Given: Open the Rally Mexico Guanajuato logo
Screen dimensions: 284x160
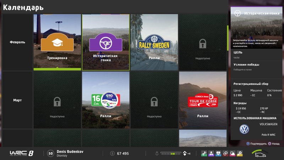Looking at the screenshot, I should (x=106, y=100).
